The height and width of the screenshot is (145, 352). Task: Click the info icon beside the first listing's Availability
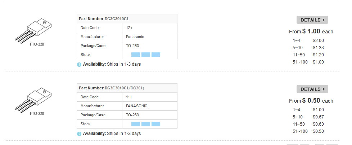click(79, 65)
